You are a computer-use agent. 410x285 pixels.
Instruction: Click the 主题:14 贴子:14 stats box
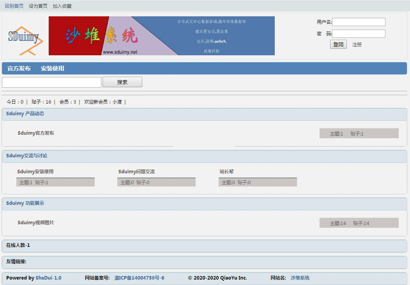tap(359, 223)
